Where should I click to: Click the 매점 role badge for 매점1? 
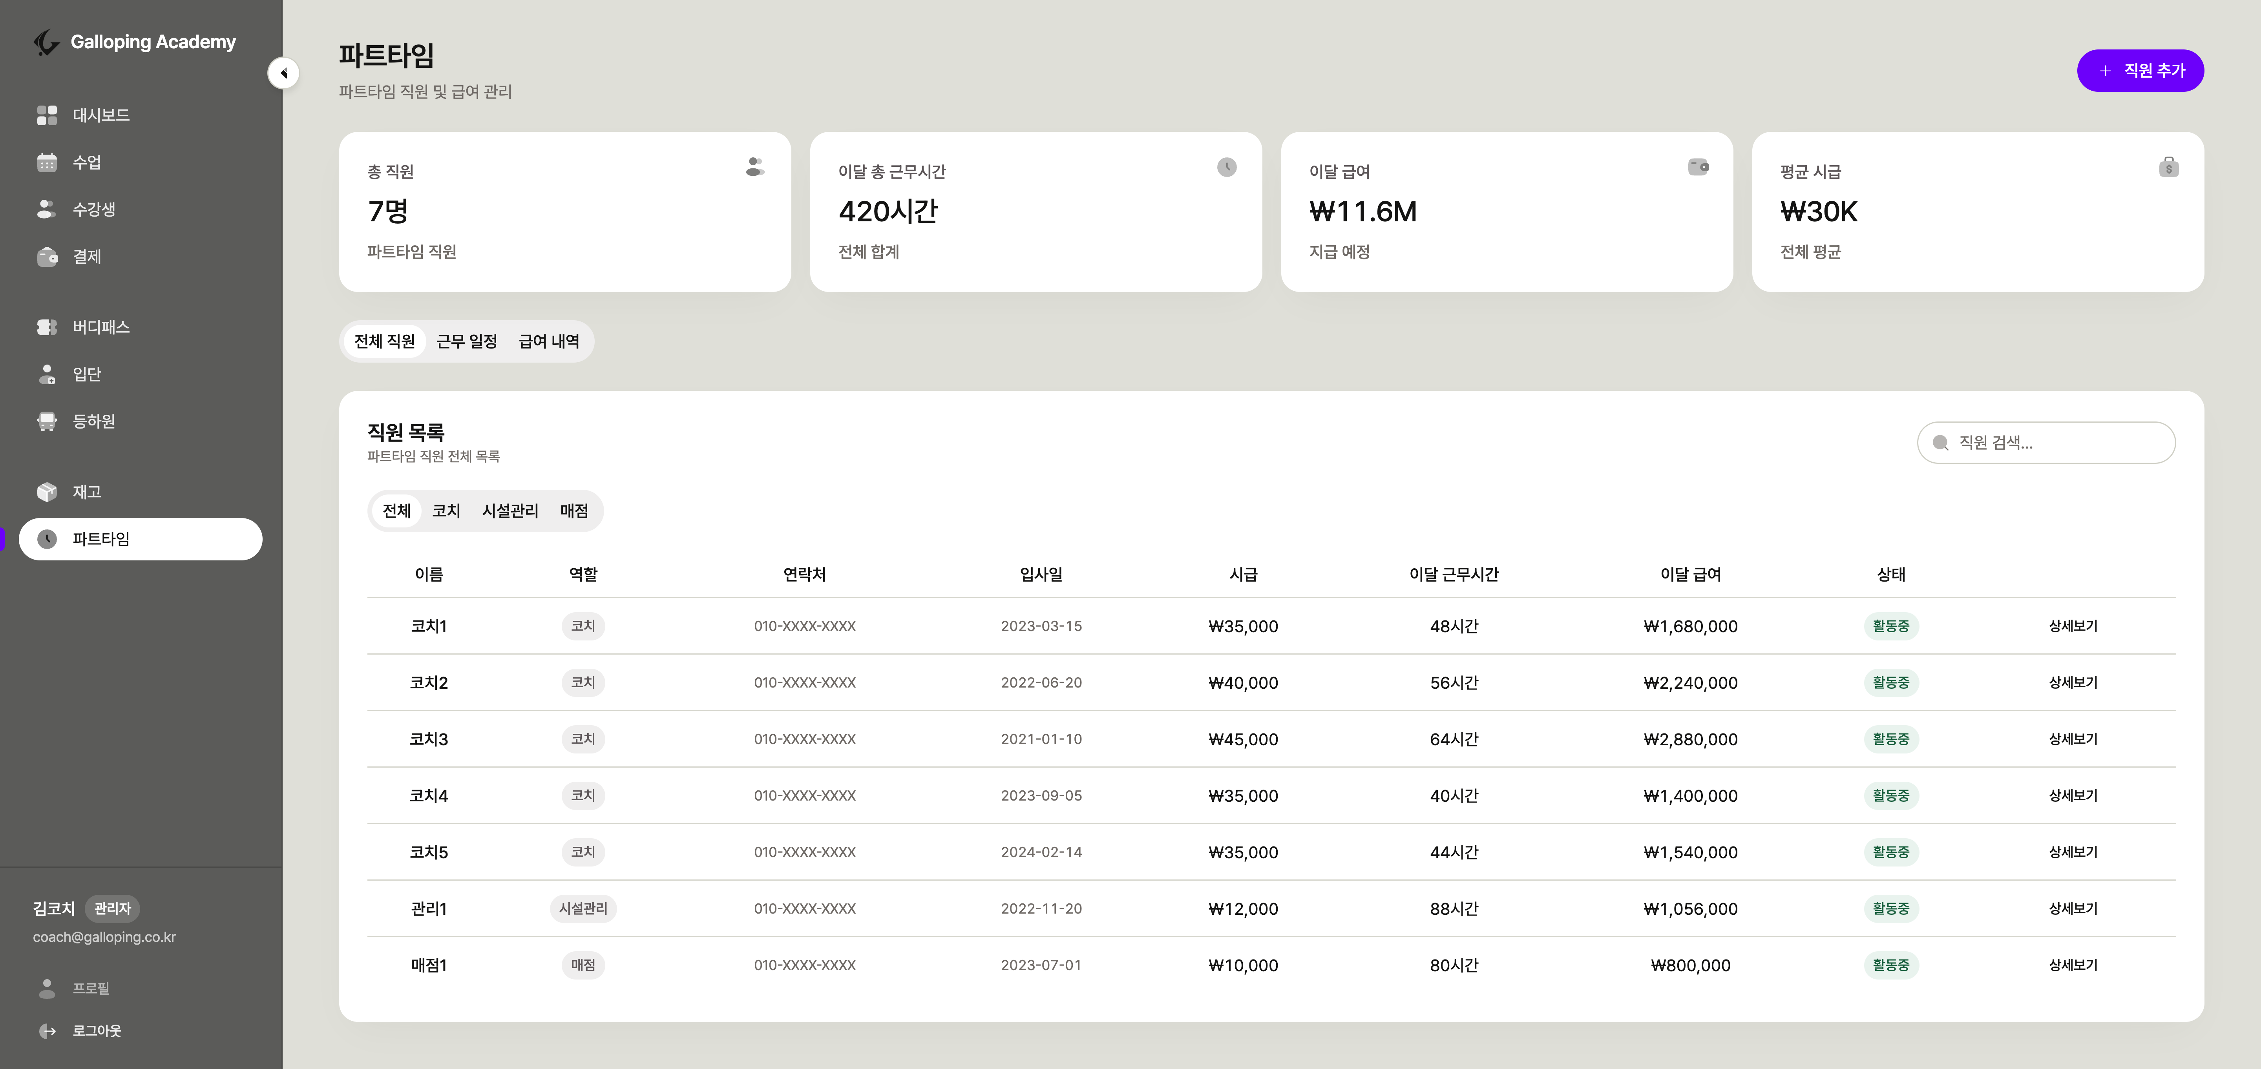[x=583, y=965]
